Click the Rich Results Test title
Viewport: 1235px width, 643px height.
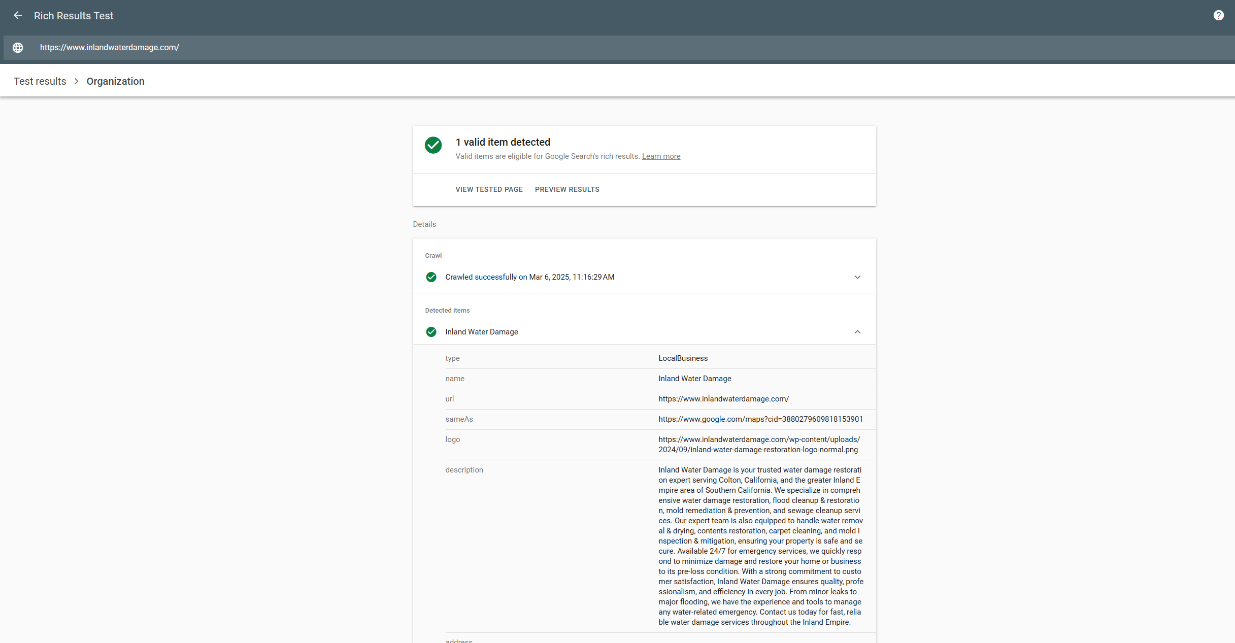tap(74, 16)
